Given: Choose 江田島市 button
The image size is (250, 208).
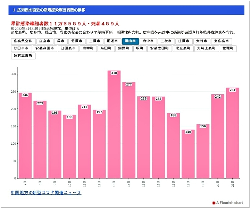Looking at the screenshot, I should [x=68, y=49].
